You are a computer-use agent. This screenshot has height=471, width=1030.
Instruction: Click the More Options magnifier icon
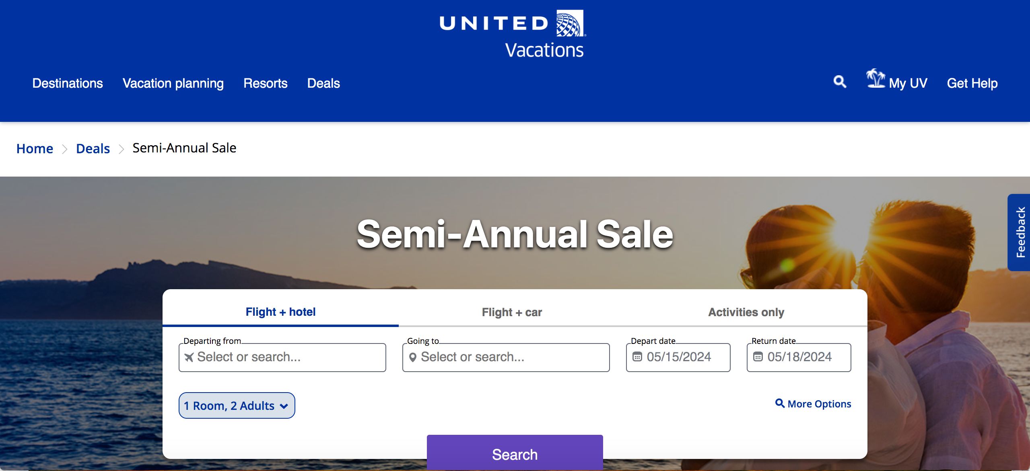(x=780, y=403)
